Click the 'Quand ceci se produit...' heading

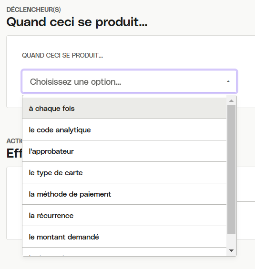[77, 22]
